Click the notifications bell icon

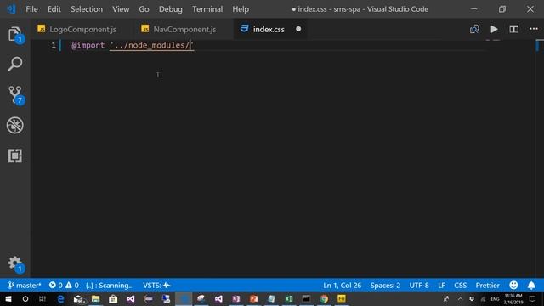pyautogui.click(x=531, y=286)
